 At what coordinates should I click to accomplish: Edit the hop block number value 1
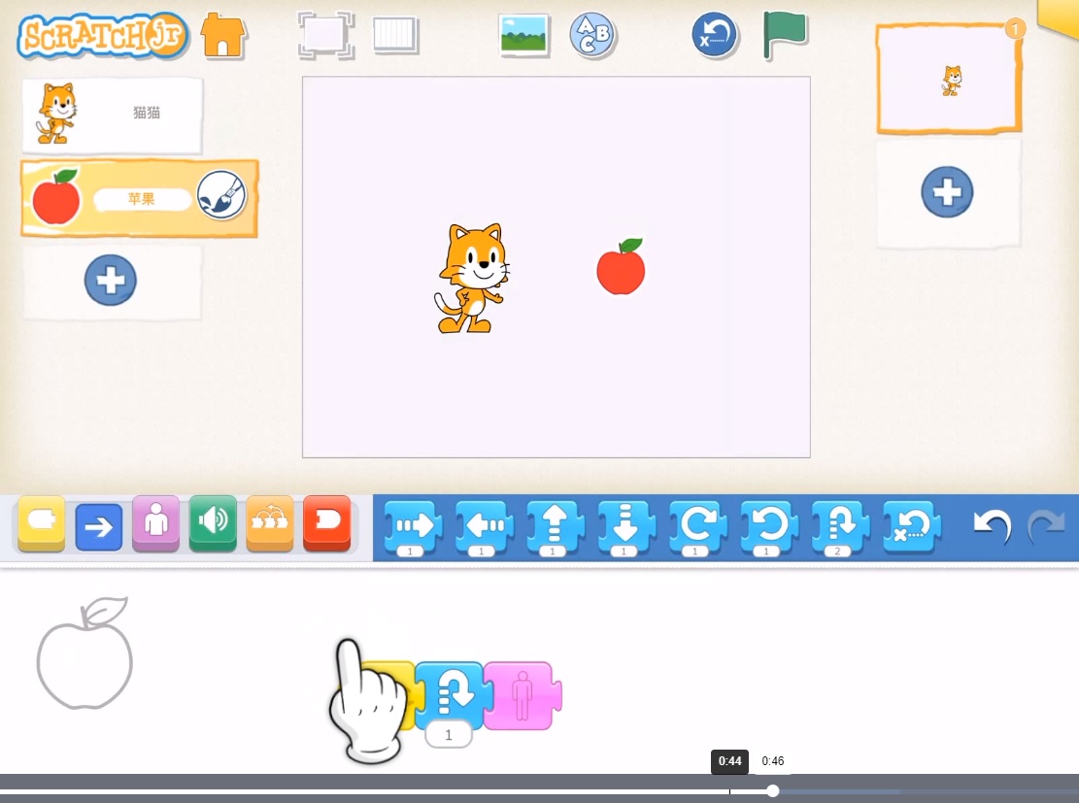(449, 735)
